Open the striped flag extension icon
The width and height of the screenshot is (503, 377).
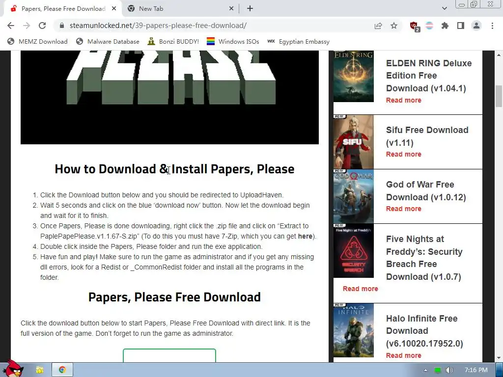point(429,26)
